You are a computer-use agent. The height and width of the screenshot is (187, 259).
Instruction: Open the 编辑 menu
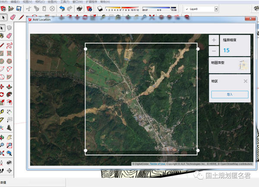(x=15, y=2)
